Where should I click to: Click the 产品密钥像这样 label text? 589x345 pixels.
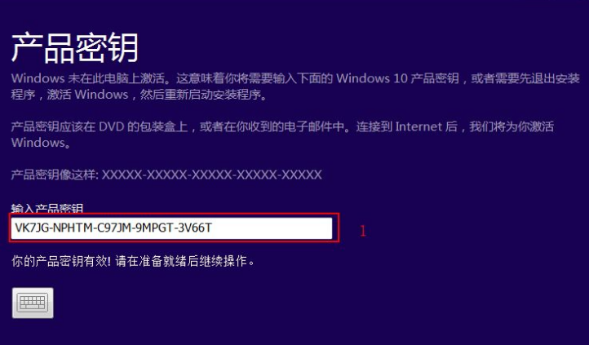pos(53,175)
